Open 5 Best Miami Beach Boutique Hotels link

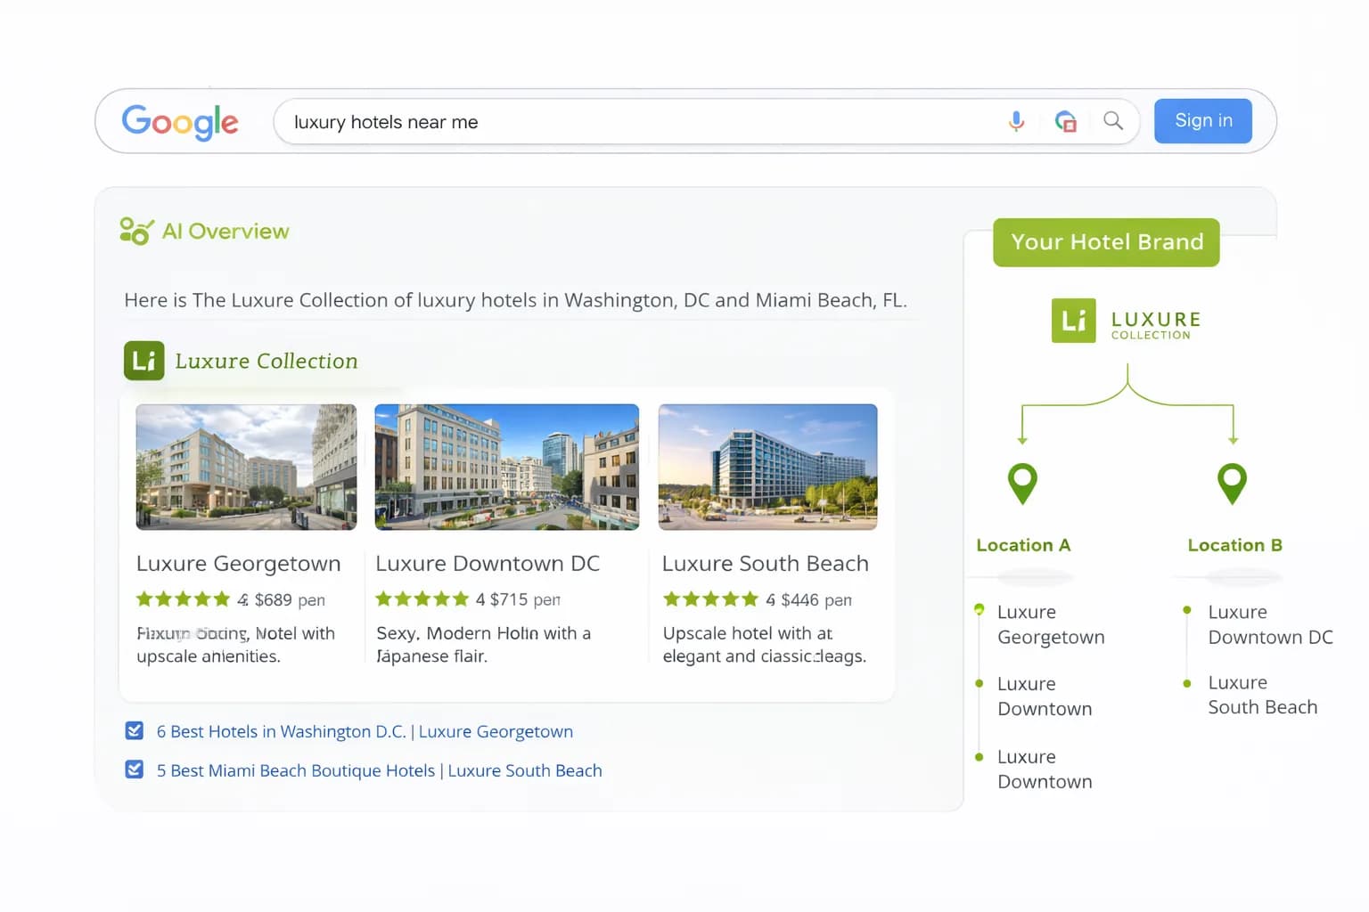pyautogui.click(x=380, y=770)
